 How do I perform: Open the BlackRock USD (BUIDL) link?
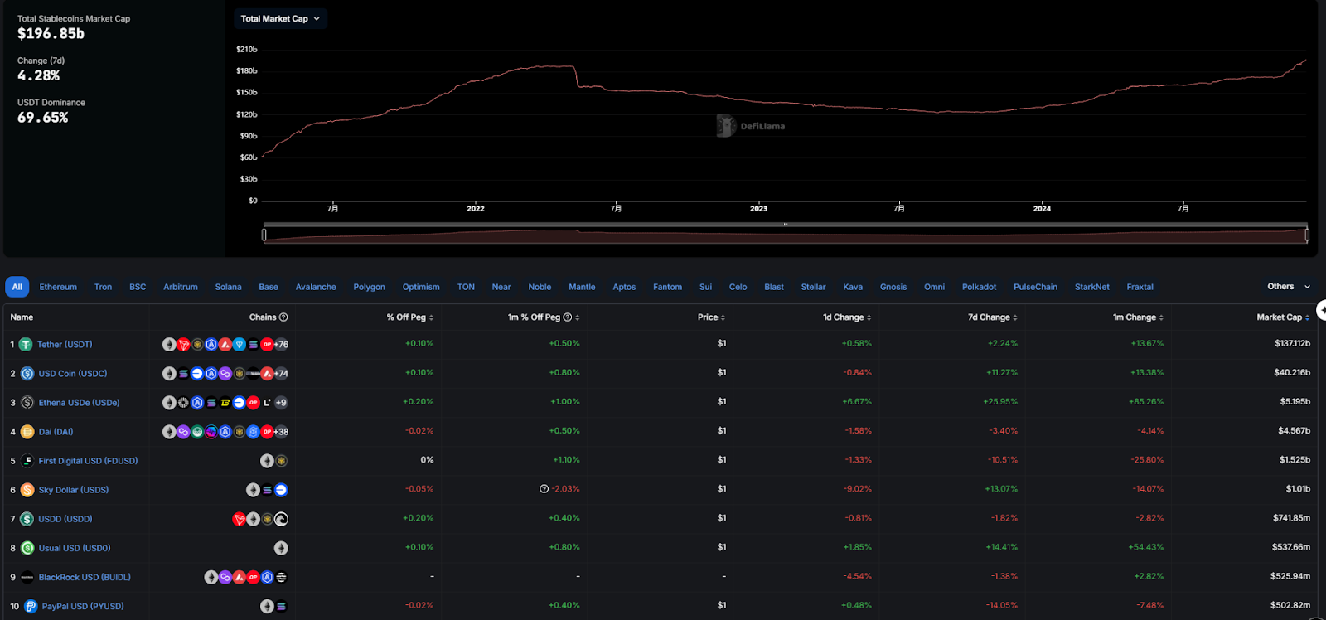pos(85,577)
